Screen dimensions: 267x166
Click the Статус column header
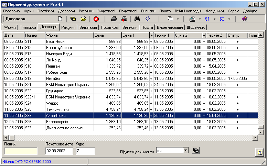click(237, 35)
